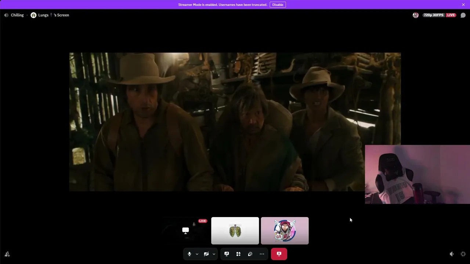Click the viewer avatar beside the quality badge
Image resolution: width=470 pixels, height=264 pixels.
point(416,15)
